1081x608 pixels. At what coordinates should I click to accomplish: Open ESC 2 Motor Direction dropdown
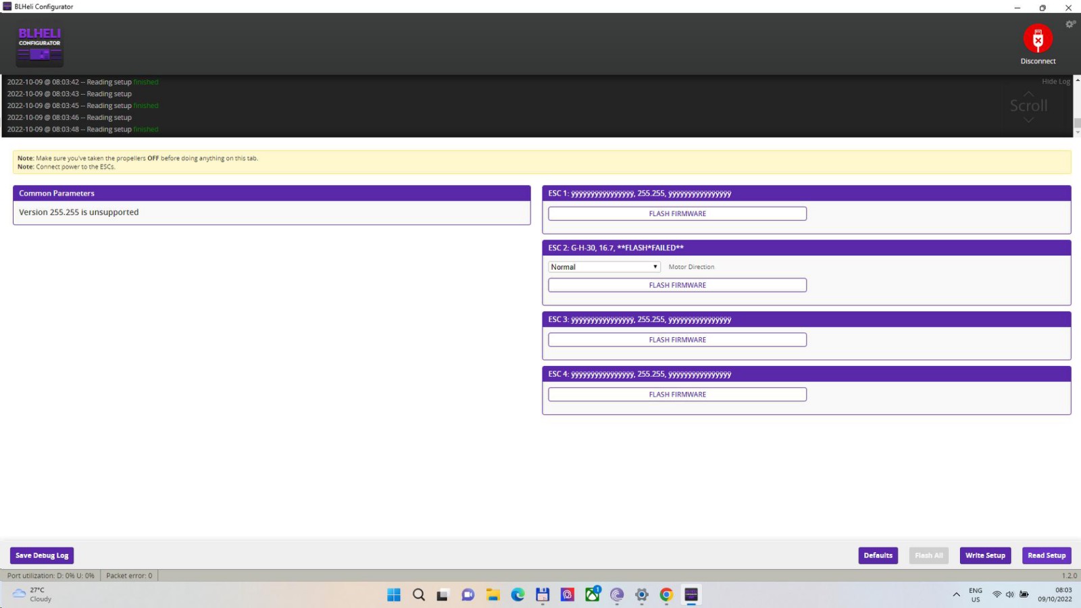click(604, 267)
